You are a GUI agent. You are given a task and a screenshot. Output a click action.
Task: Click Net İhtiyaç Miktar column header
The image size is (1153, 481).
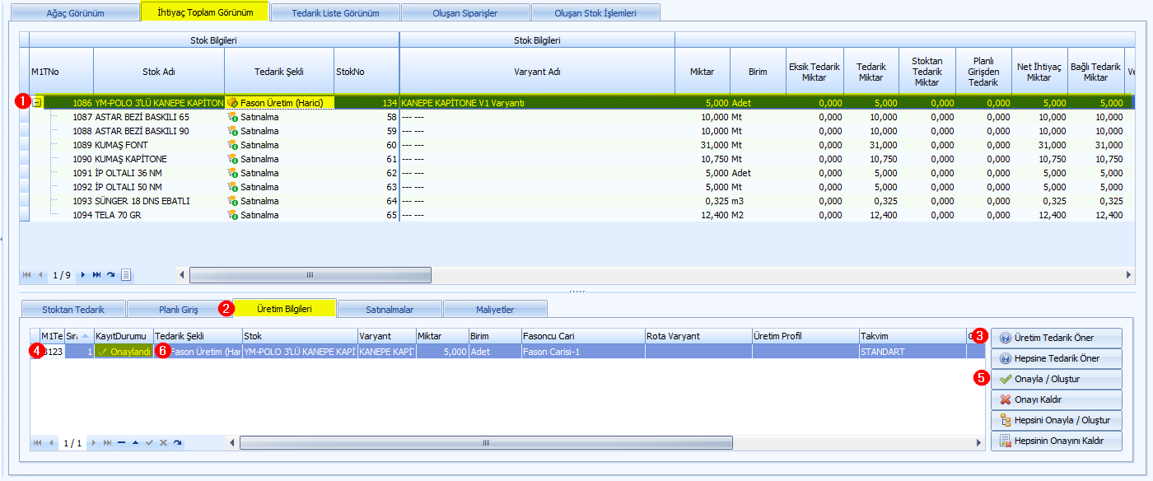[x=1039, y=72]
